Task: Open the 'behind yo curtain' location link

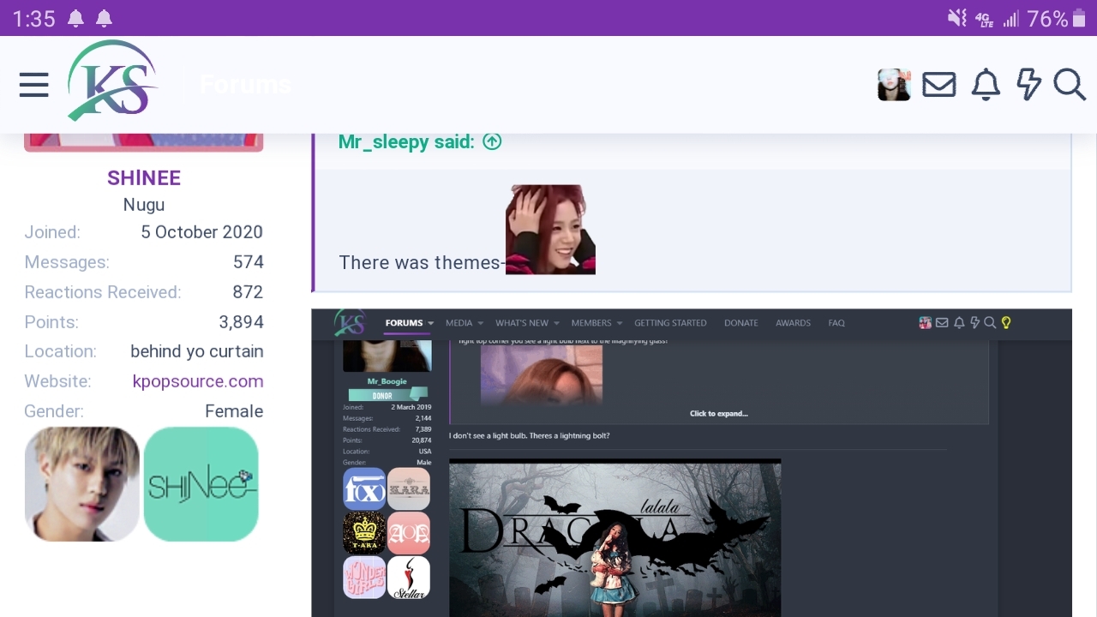Action: (197, 351)
